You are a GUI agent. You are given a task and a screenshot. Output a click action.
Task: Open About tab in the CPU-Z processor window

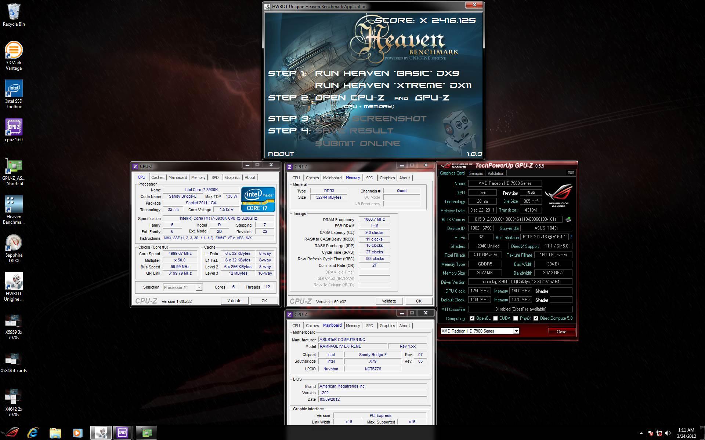click(250, 177)
